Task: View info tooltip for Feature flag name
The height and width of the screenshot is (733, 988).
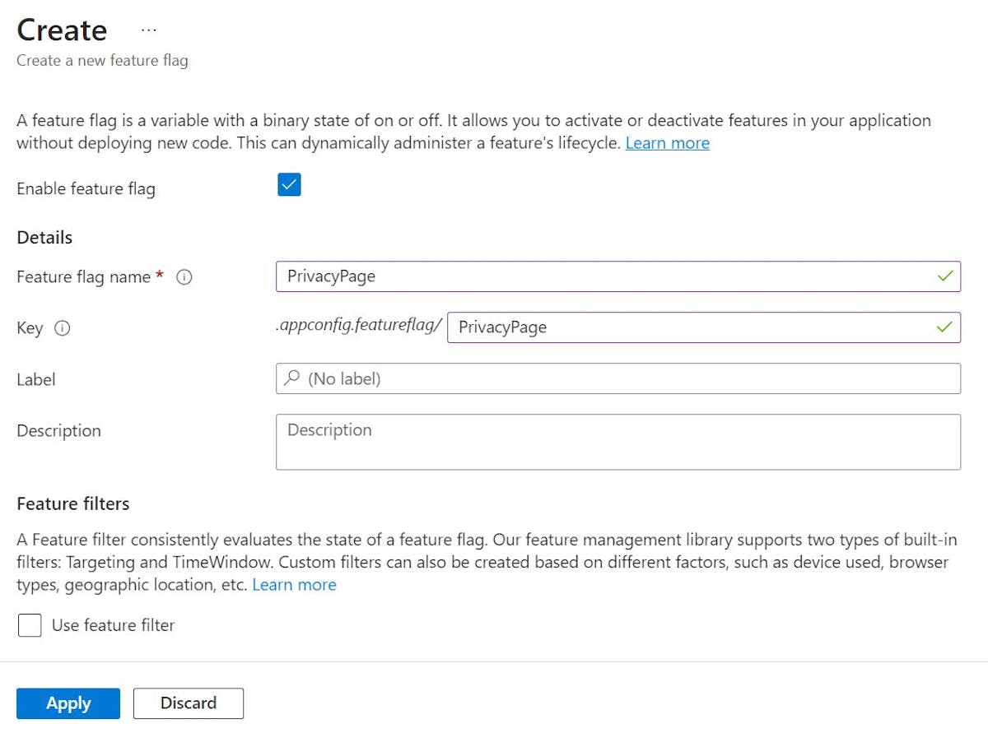Action: pos(184,277)
